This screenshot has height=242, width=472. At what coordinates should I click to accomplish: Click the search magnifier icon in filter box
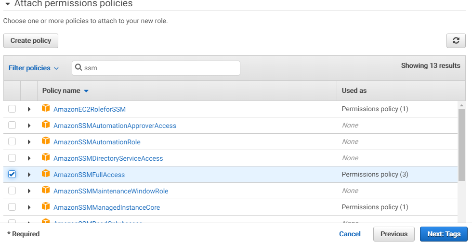[78, 67]
